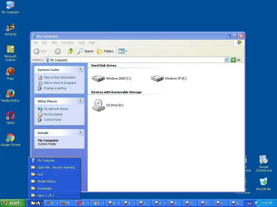Click the taskbar button labeled P..

tap(174, 203)
